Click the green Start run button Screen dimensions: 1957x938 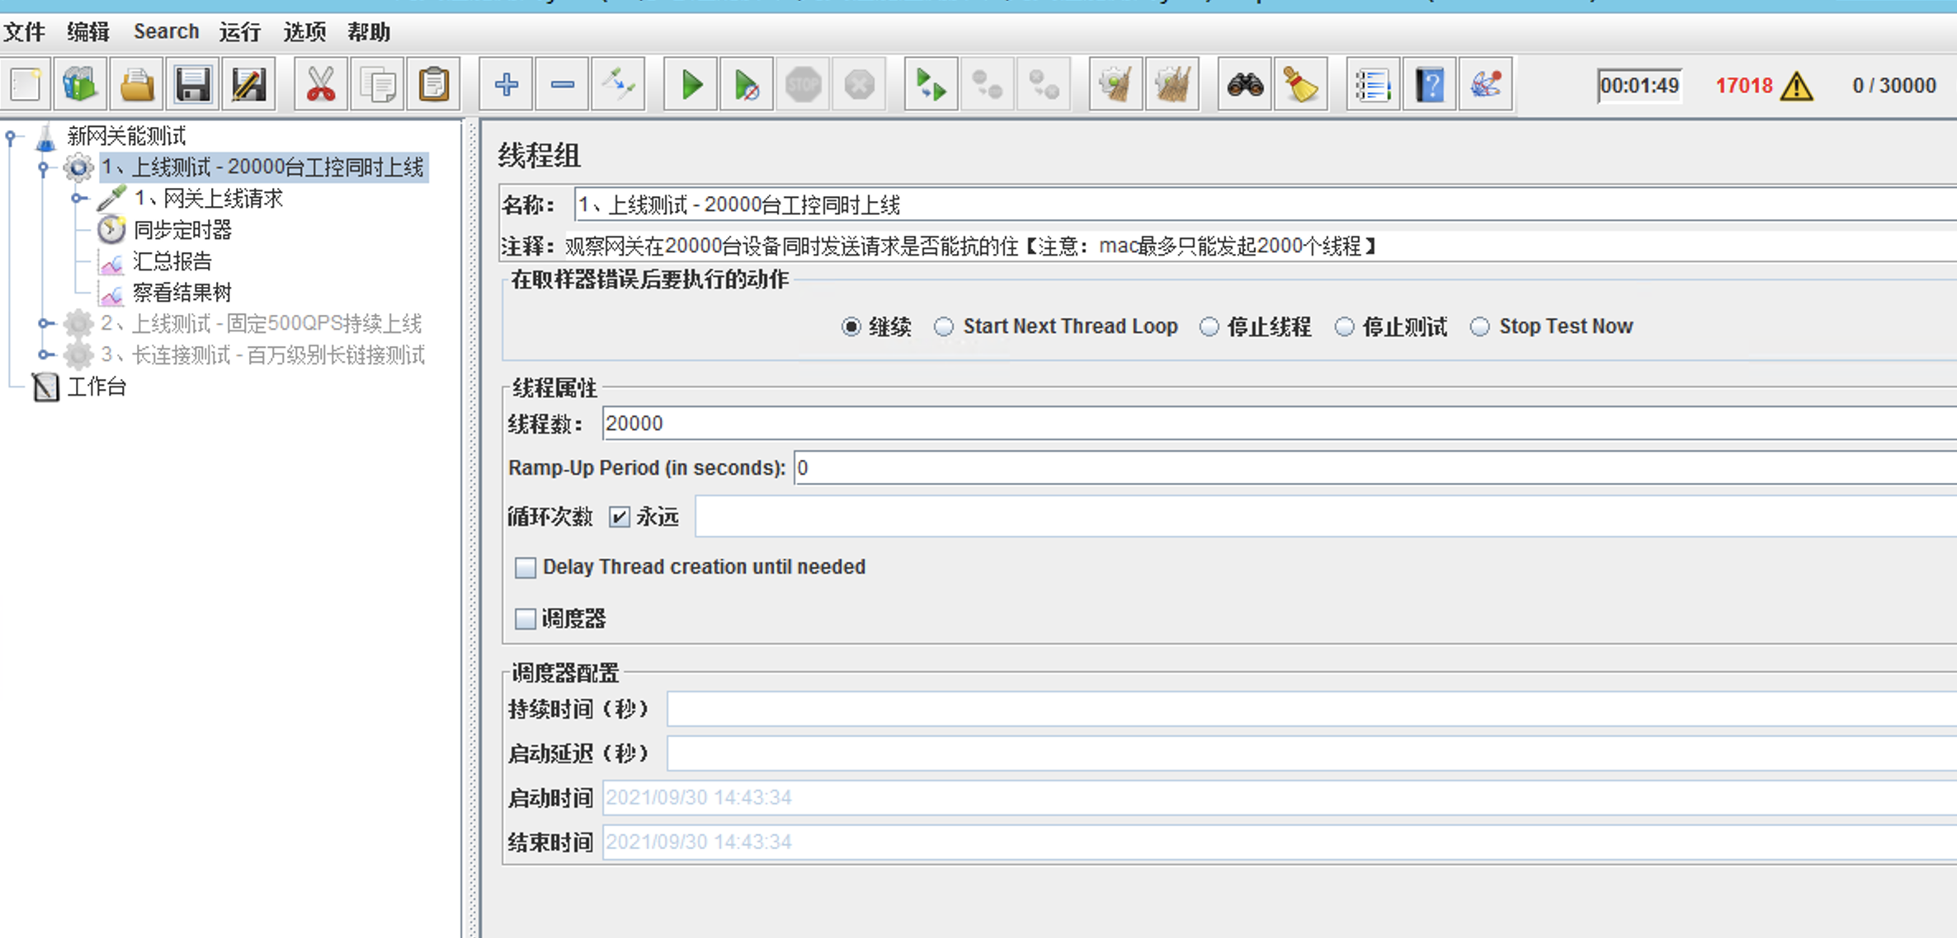coord(691,85)
